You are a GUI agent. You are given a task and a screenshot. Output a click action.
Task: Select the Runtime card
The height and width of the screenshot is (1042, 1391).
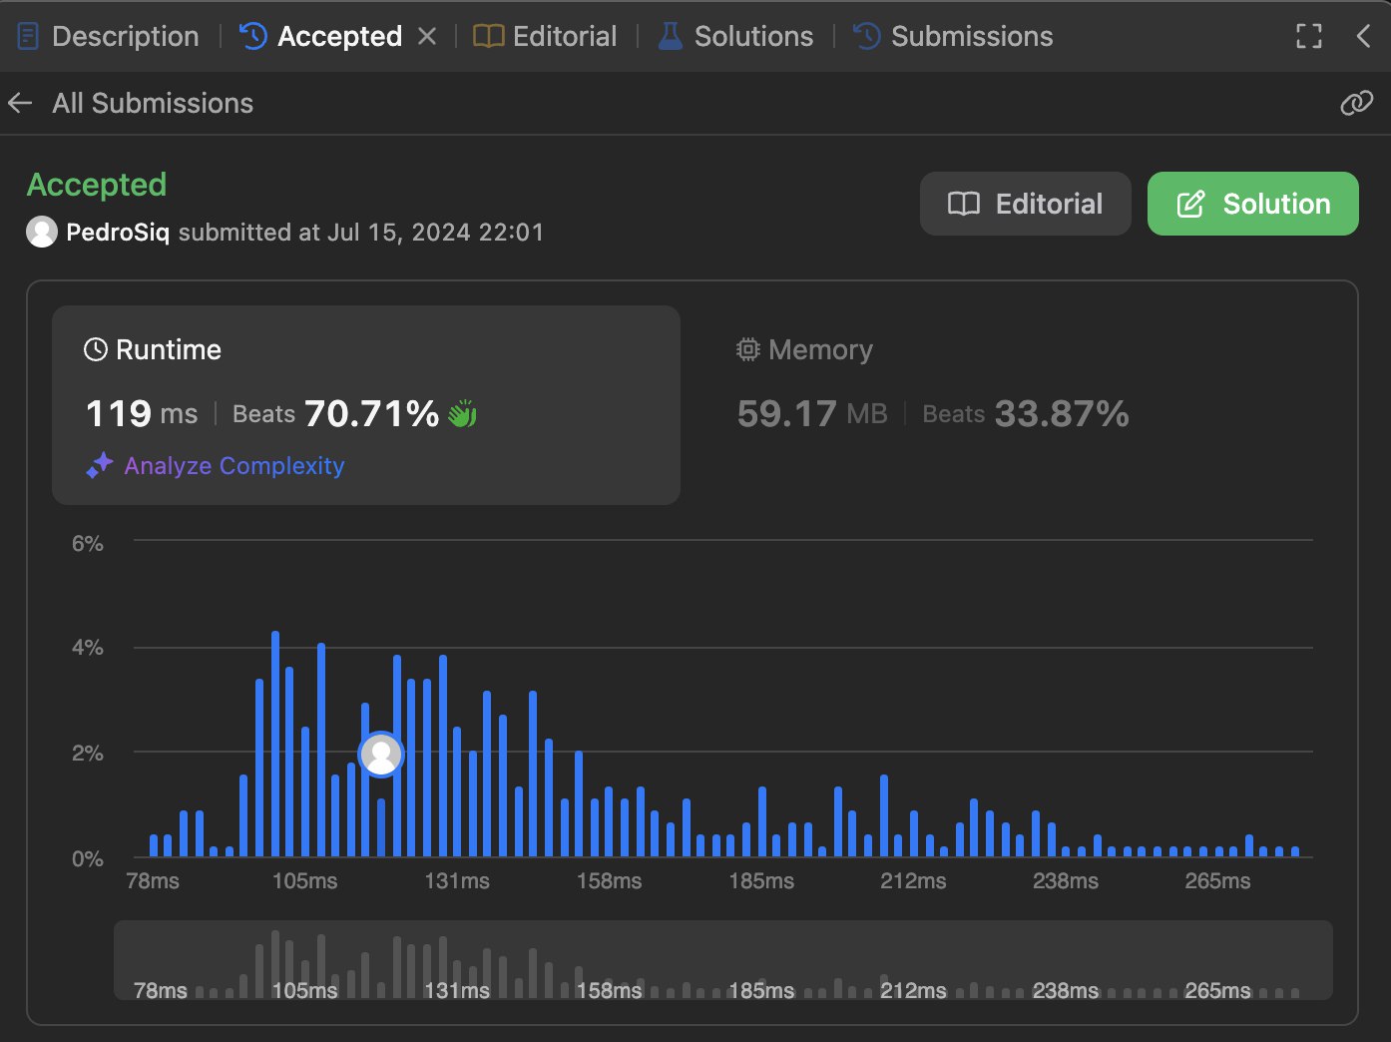click(366, 404)
